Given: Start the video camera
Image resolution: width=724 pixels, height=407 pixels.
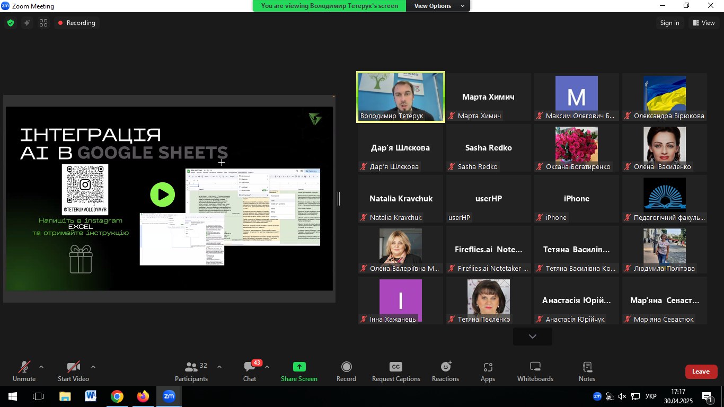Looking at the screenshot, I should pos(73,371).
